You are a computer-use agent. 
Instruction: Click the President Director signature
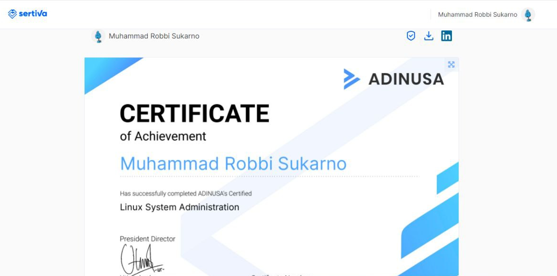point(140,258)
